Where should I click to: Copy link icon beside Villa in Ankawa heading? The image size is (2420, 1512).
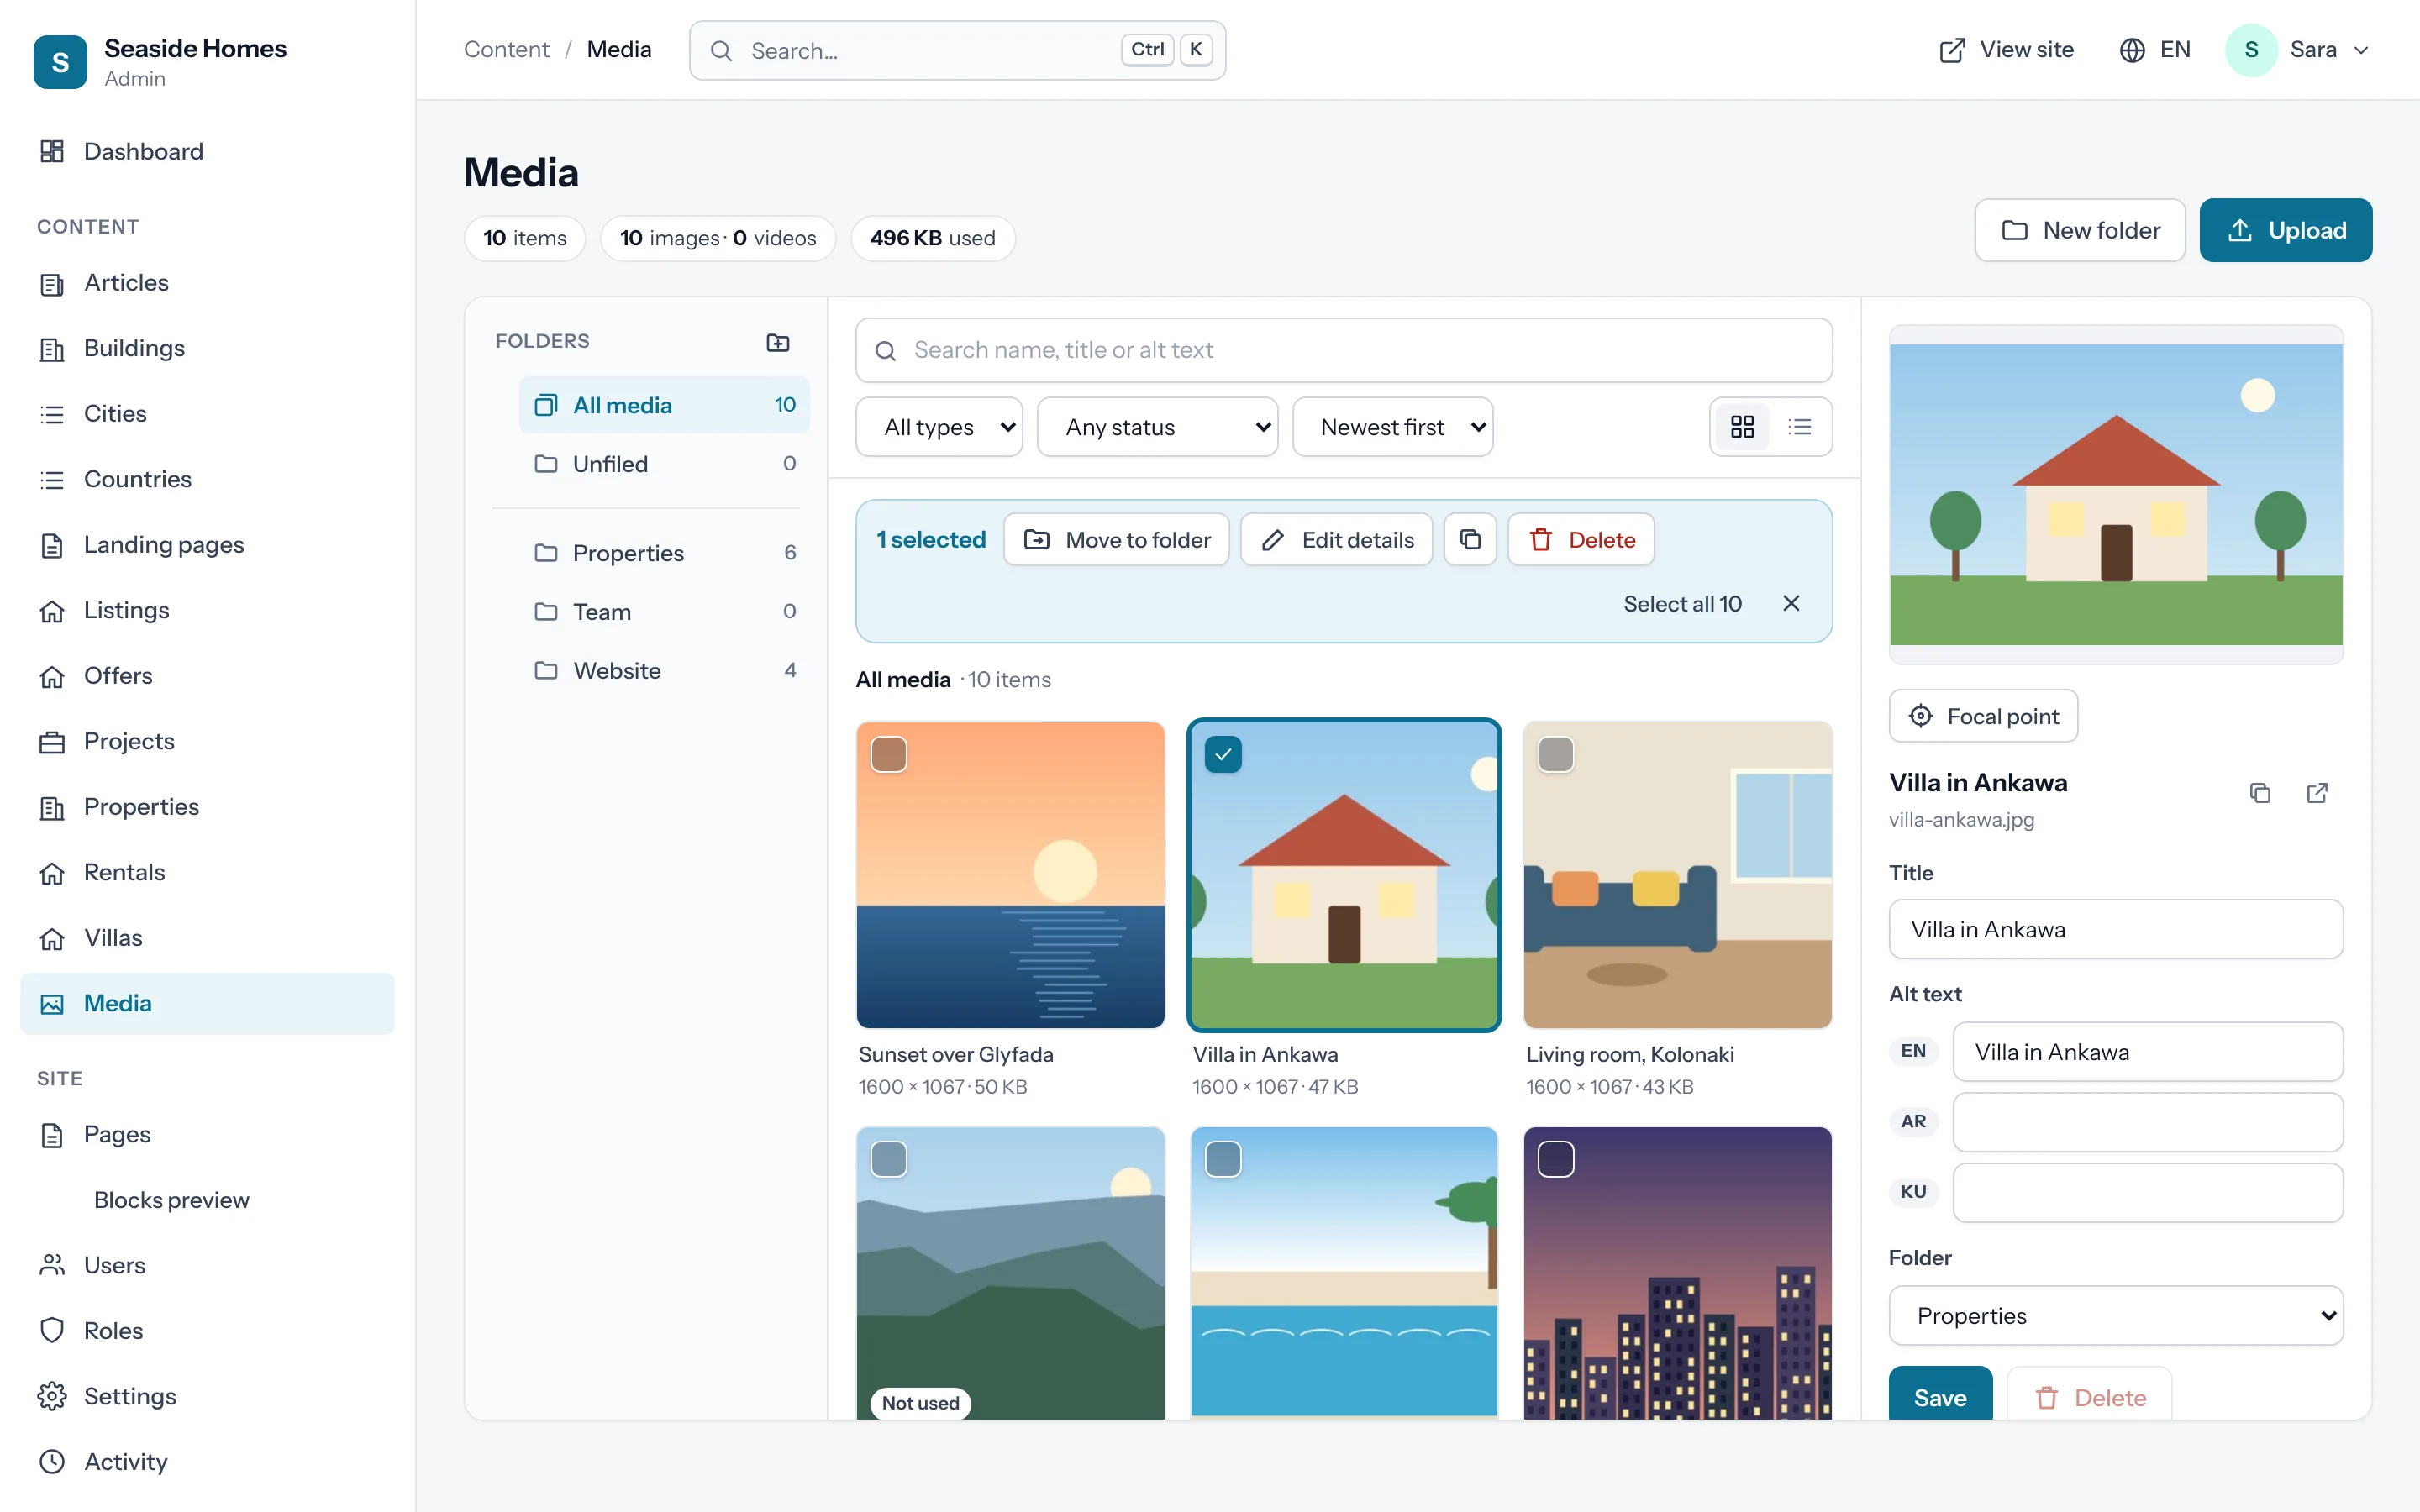tap(2260, 793)
